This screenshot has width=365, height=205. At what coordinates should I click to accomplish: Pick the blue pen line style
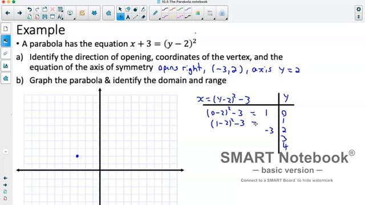click(x=188, y=9)
